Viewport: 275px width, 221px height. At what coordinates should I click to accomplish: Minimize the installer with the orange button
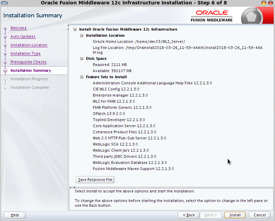tap(264, 3)
